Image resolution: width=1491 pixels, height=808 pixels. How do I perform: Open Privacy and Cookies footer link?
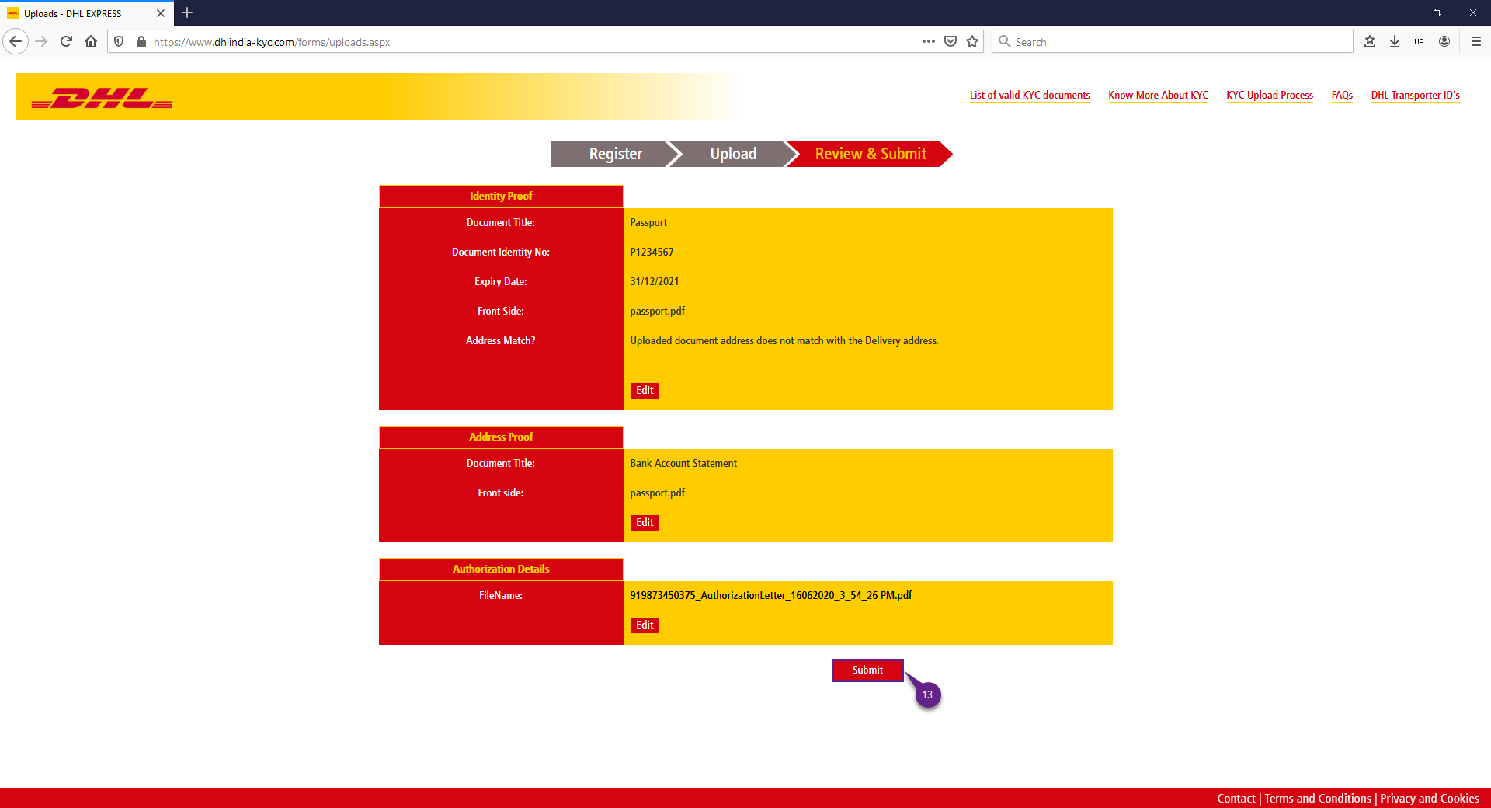(1429, 799)
